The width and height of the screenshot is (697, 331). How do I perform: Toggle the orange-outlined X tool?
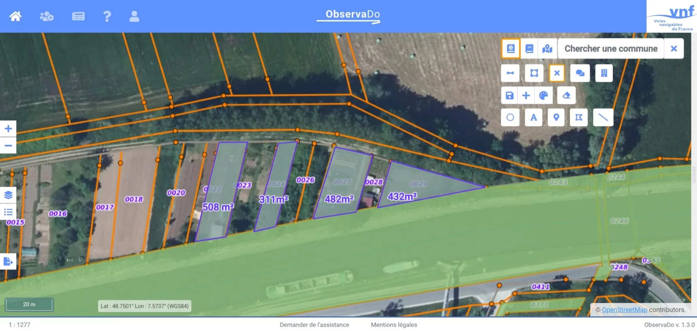pyautogui.click(x=557, y=73)
